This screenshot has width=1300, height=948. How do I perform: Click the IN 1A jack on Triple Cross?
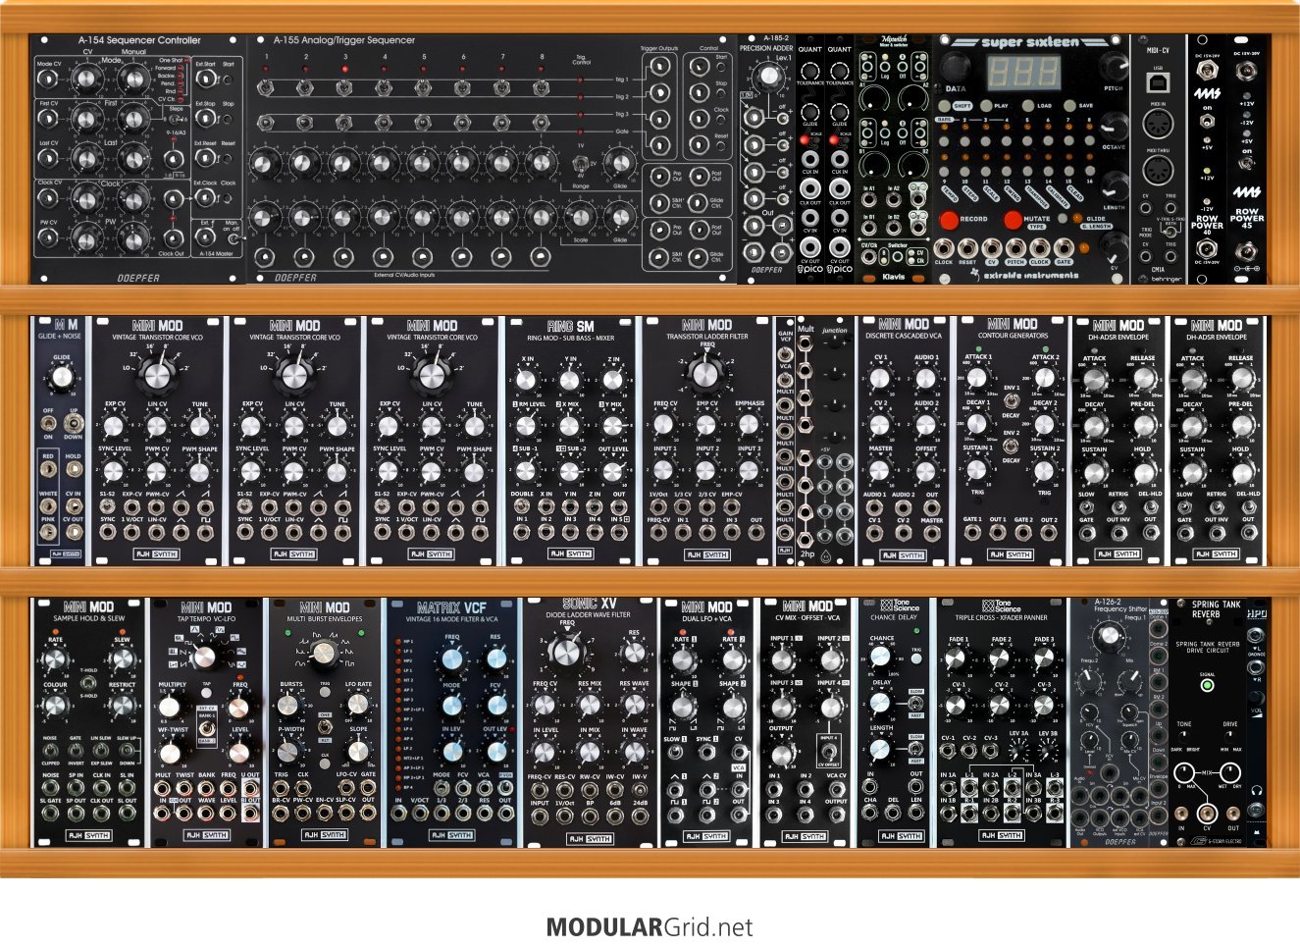pos(949,787)
